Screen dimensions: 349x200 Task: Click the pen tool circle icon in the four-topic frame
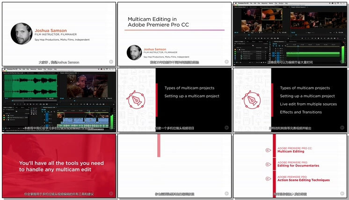[252, 100]
